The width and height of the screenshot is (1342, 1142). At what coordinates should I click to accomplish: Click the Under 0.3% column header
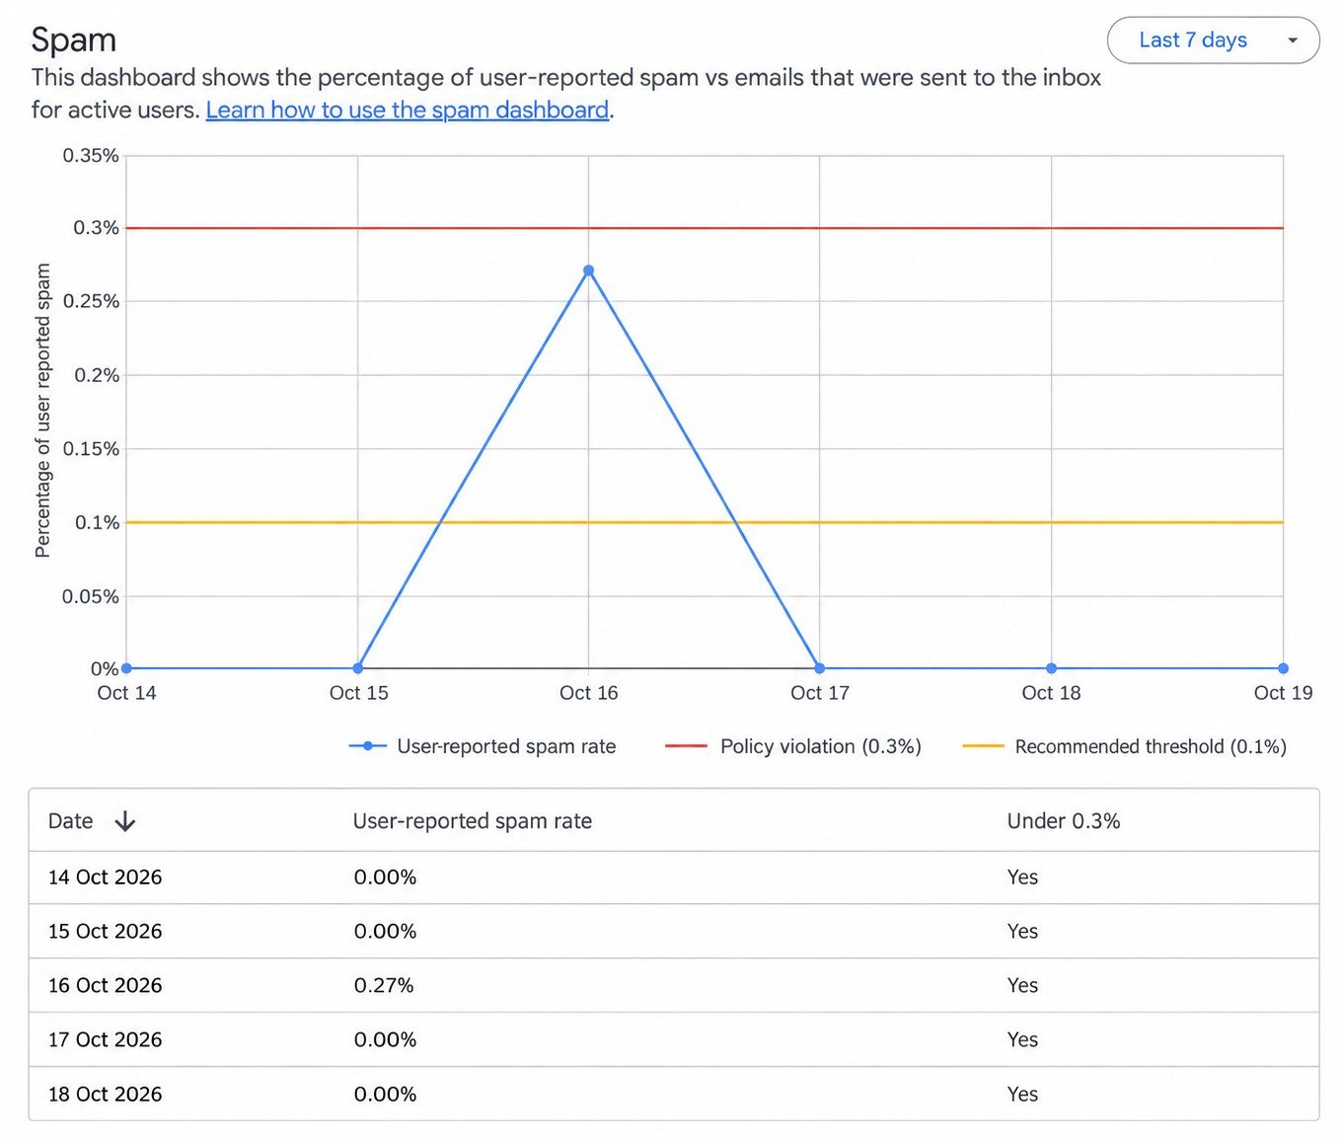pos(1064,821)
